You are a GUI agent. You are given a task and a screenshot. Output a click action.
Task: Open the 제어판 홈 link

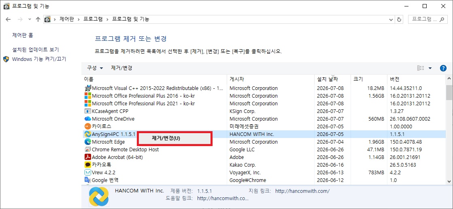[23, 35]
